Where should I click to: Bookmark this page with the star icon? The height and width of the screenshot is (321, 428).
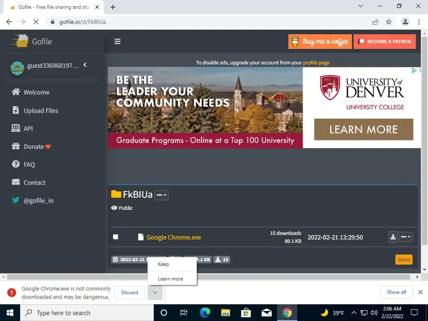(x=389, y=22)
